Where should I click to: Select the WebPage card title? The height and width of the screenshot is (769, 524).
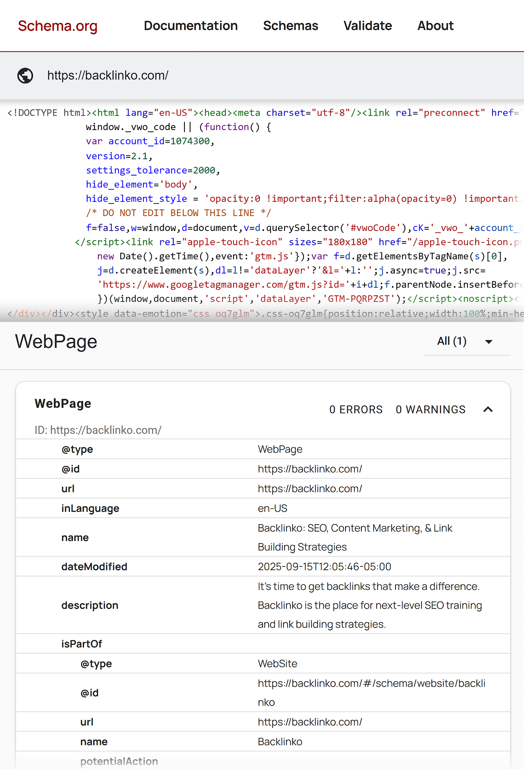click(63, 404)
